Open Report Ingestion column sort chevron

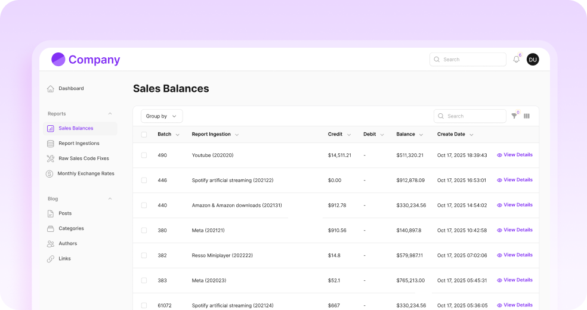pos(237,135)
